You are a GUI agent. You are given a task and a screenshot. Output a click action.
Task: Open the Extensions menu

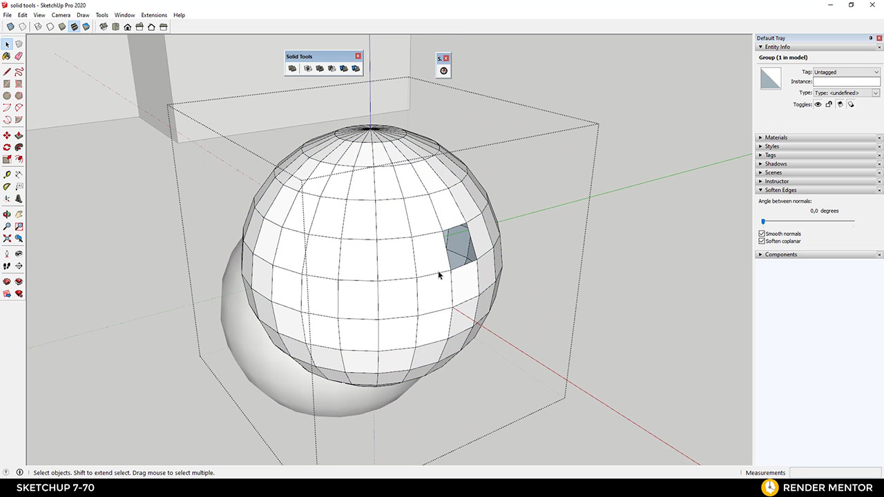tap(153, 14)
